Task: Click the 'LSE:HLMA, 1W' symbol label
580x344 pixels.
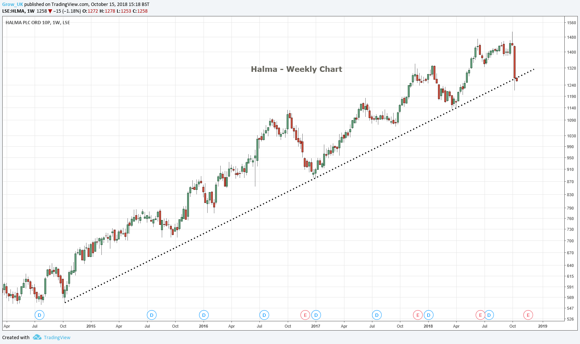Action: pyautogui.click(x=18, y=11)
